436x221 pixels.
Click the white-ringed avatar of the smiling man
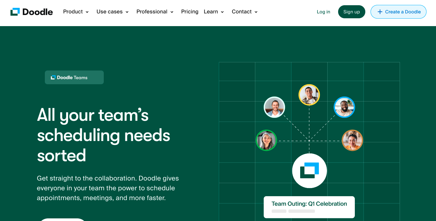[x=274, y=107]
